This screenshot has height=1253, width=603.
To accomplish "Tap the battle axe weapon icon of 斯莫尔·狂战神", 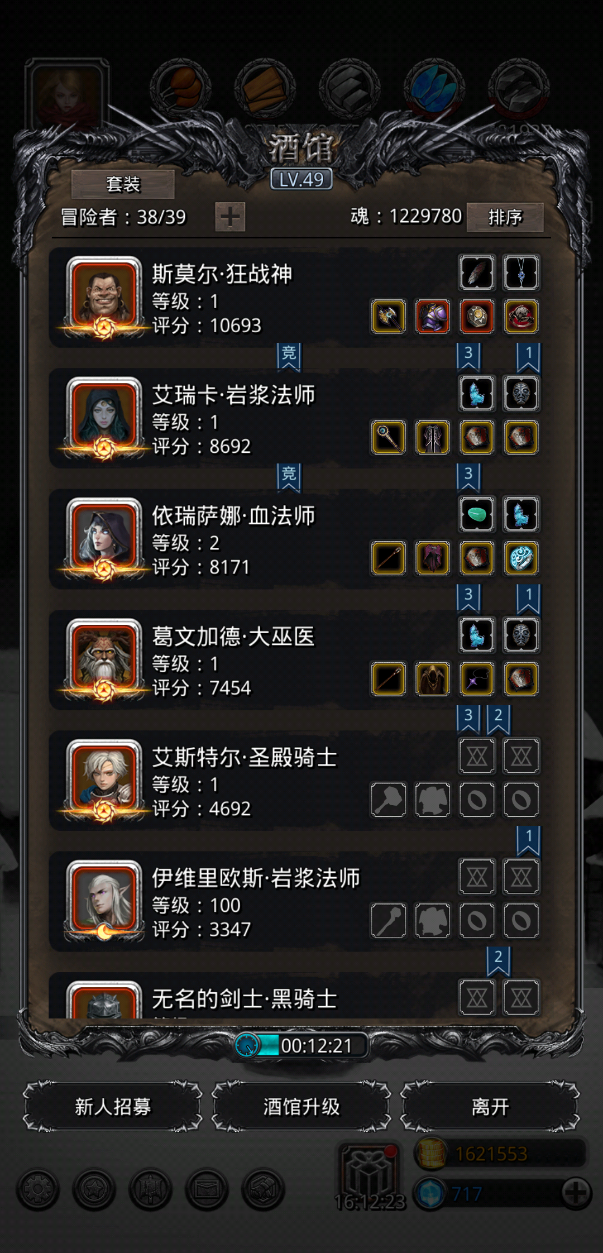I will 389,317.
